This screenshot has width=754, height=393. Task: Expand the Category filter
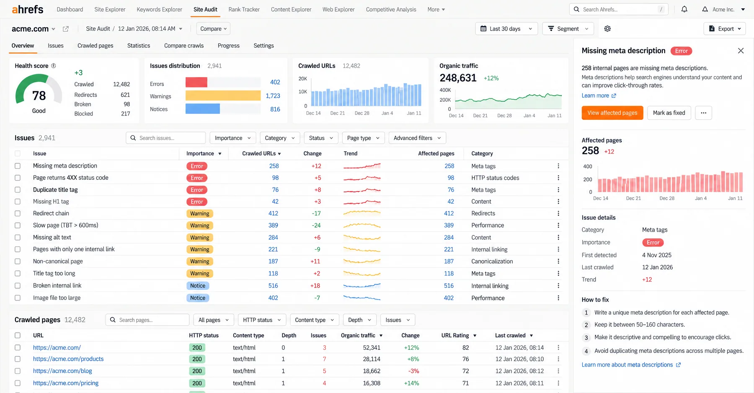point(280,138)
